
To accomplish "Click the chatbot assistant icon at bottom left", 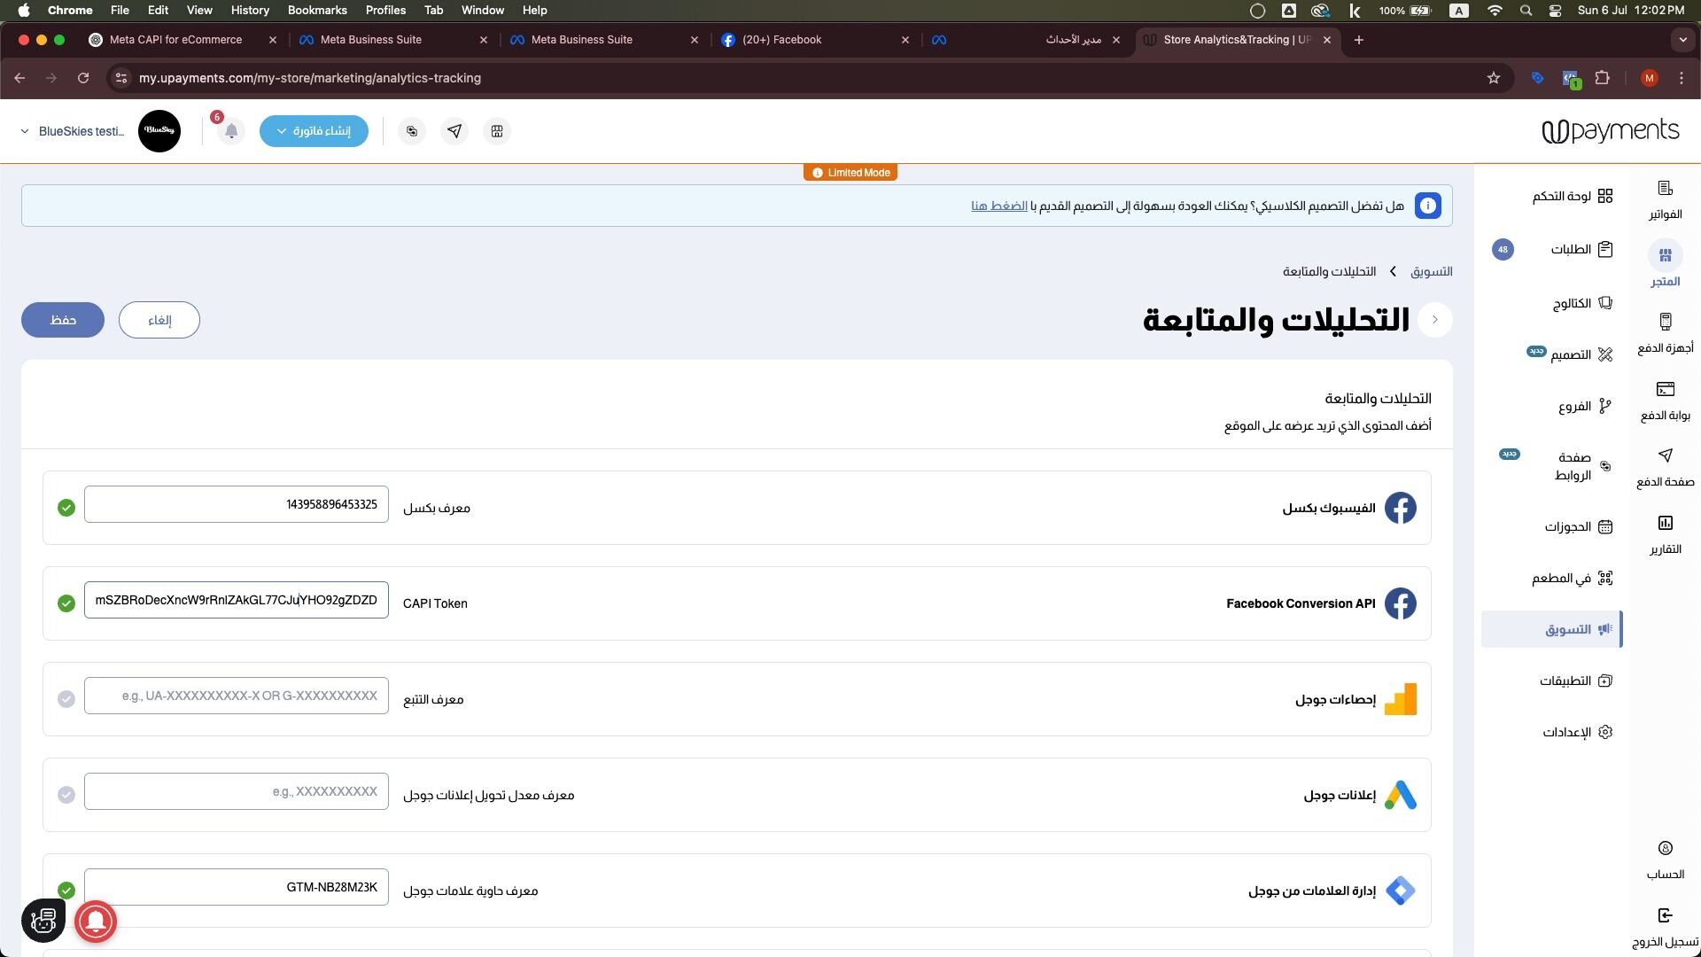I will pyautogui.click(x=43, y=921).
